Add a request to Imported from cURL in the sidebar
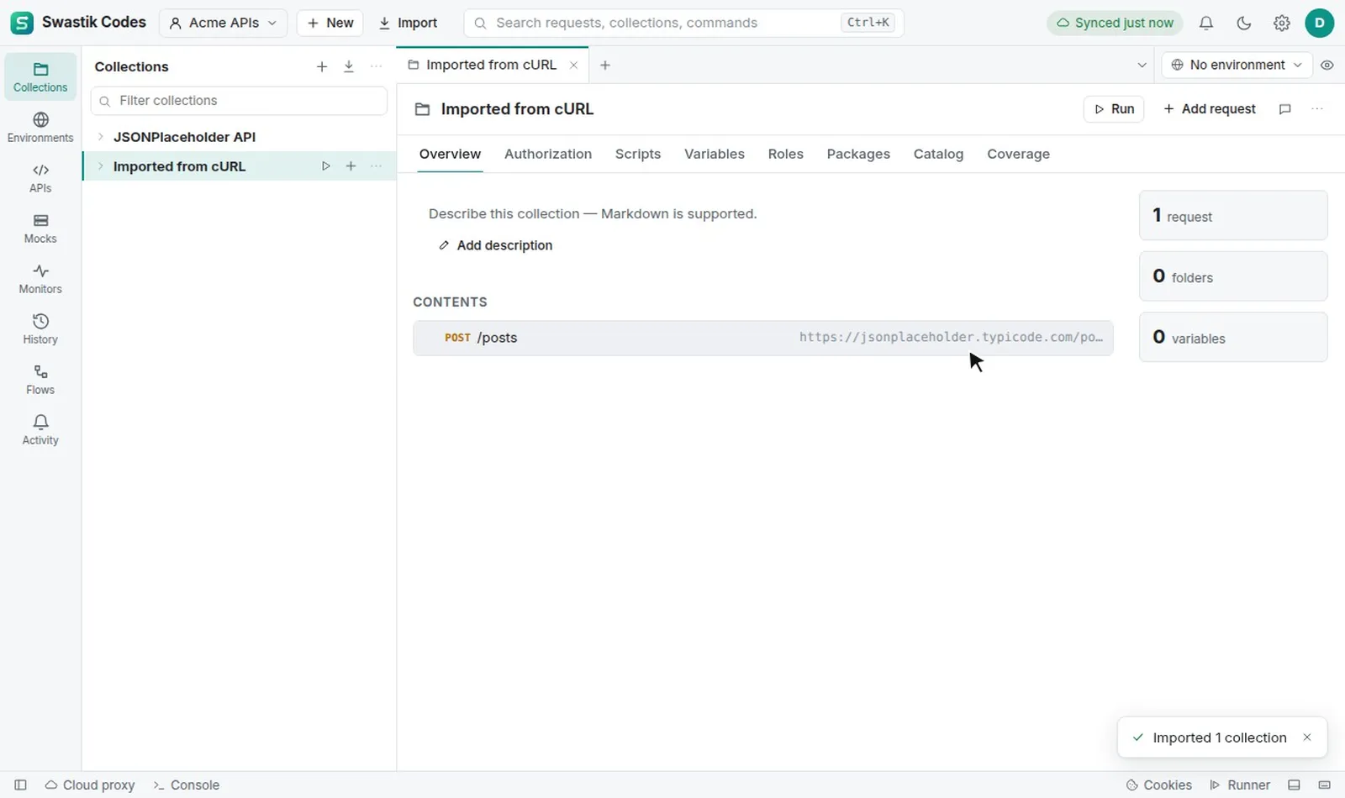Viewport: 1345px width, 798px height. [351, 166]
